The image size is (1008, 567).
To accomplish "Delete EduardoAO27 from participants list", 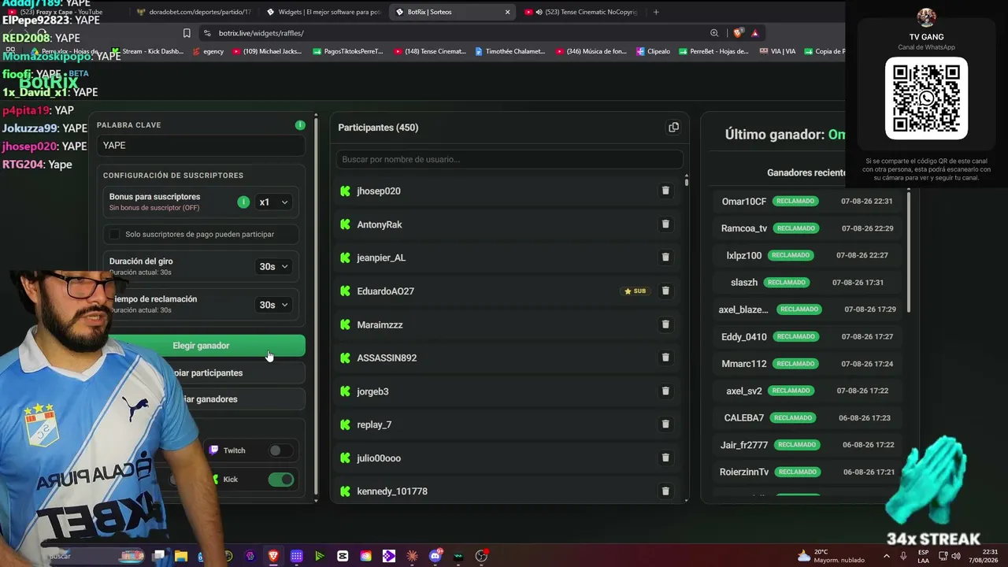I will coord(665,291).
